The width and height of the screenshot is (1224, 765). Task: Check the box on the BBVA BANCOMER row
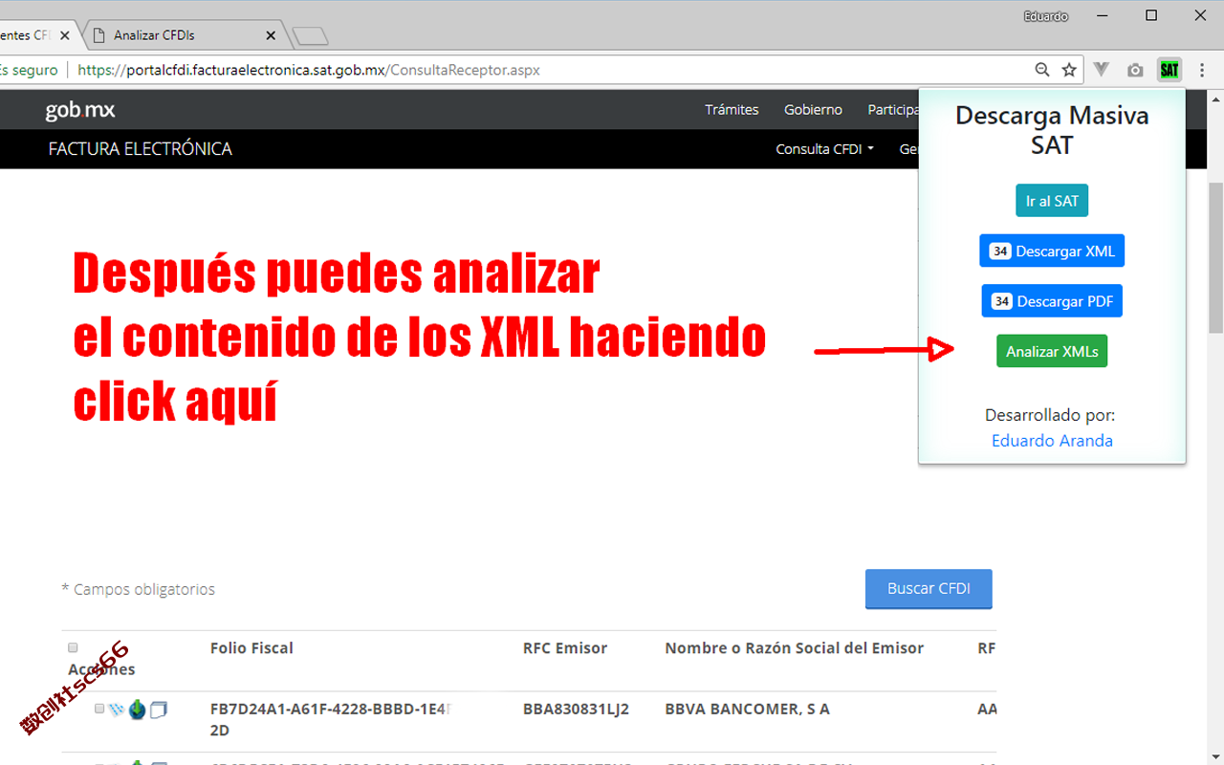99,709
